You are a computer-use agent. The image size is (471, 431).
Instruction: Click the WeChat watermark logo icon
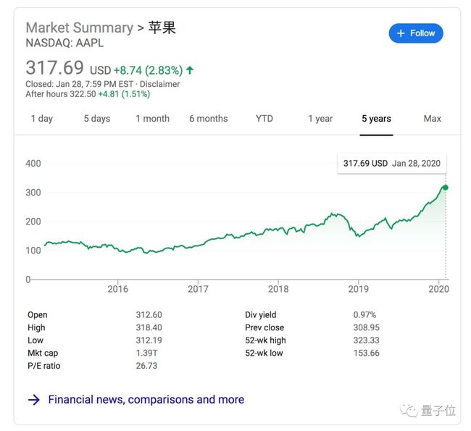pos(409,410)
